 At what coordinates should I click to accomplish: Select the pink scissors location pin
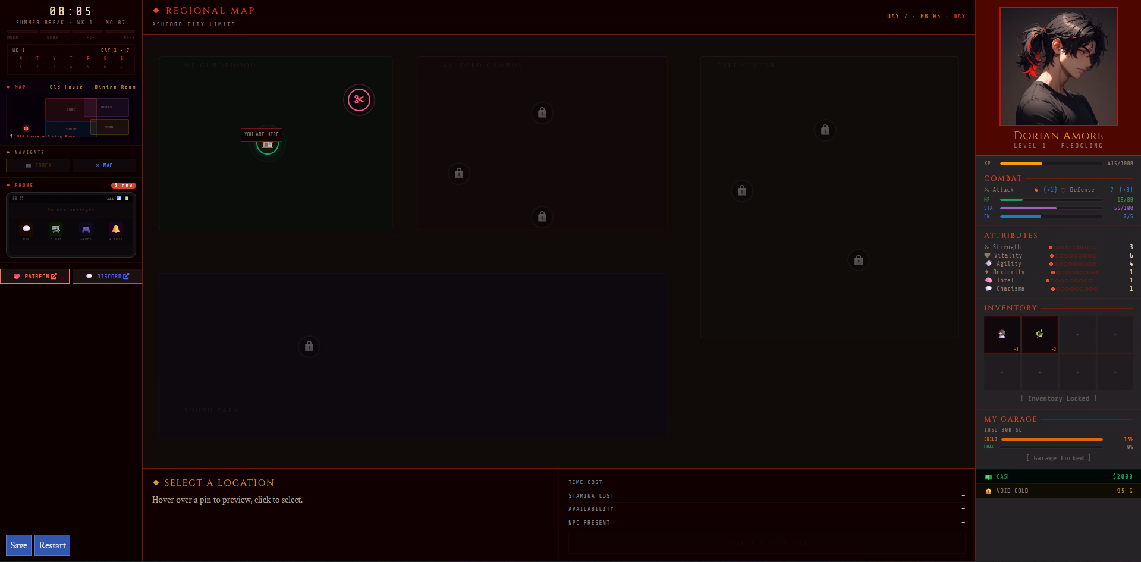[359, 100]
